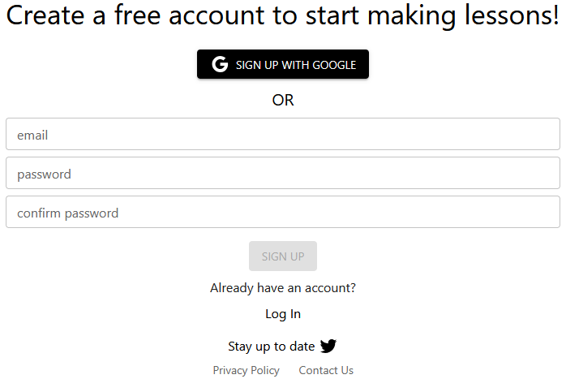Visit the Contact Us link
Screen dimensions: 566x379
point(326,370)
